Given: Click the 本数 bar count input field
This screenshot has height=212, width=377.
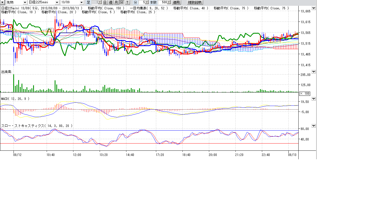Looking at the screenshot, I should coord(162,2).
